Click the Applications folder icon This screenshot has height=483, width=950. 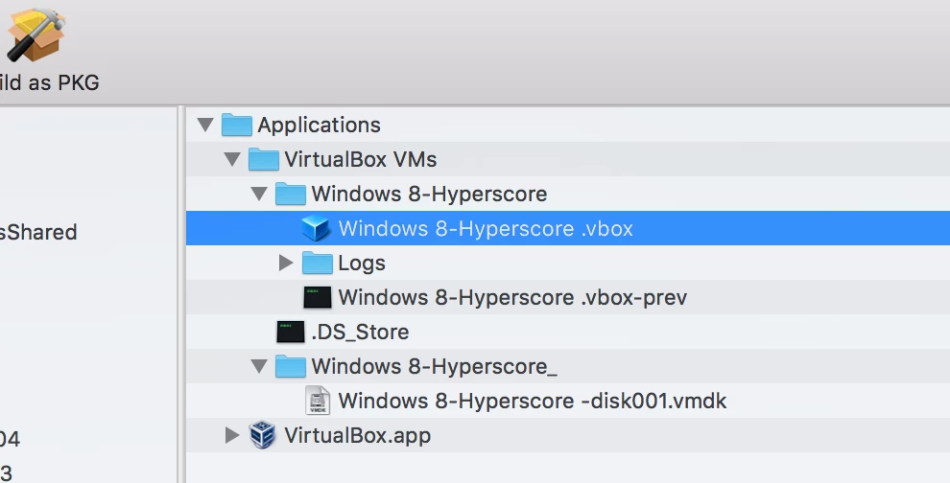click(x=236, y=126)
